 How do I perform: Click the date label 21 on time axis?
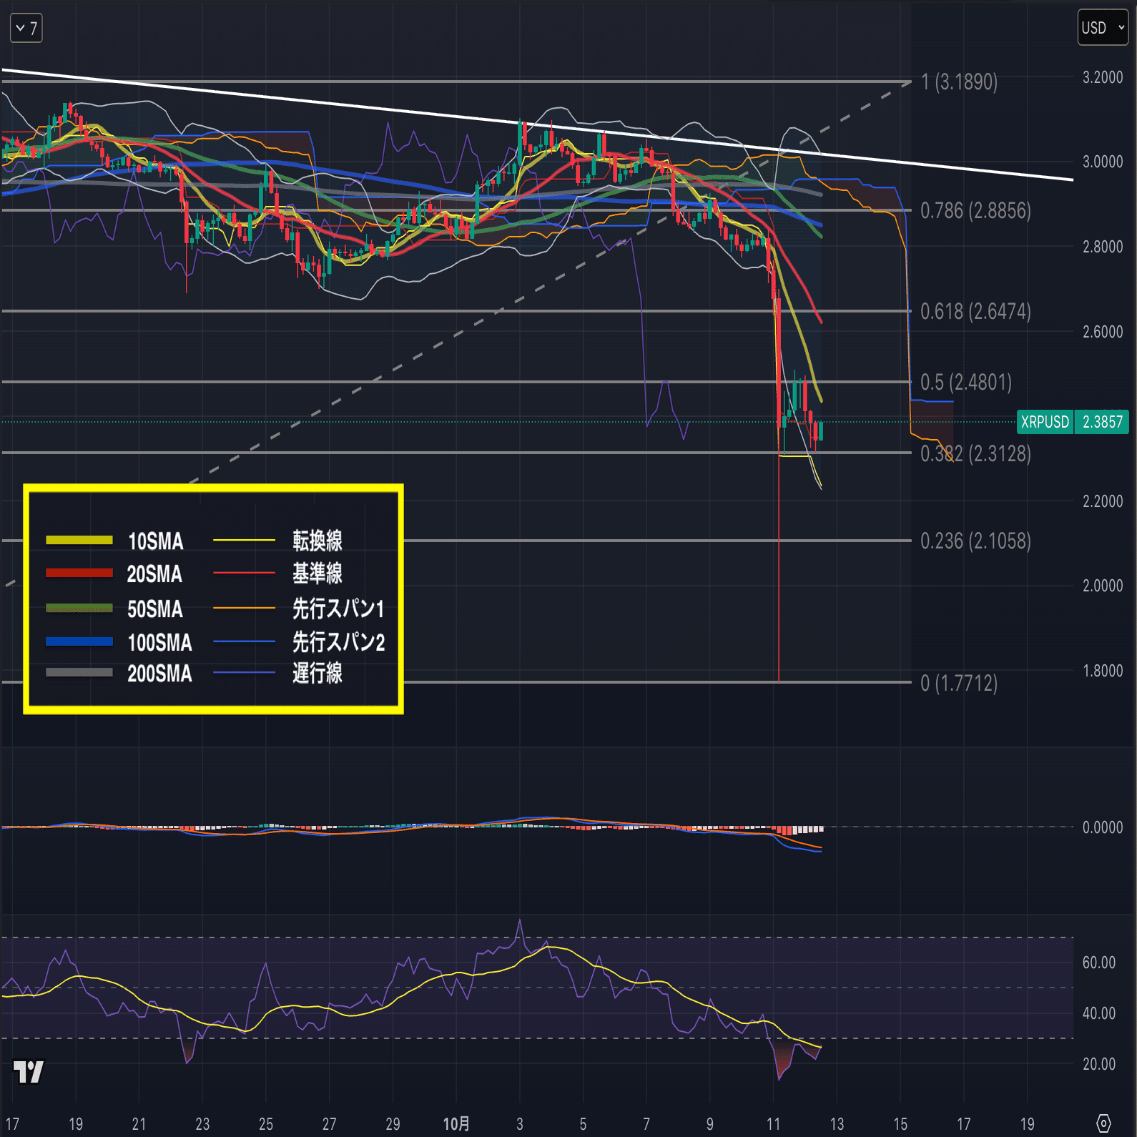point(139,1124)
